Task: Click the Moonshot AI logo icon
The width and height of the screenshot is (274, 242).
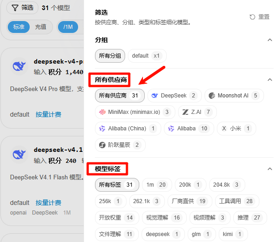Action: (212, 96)
